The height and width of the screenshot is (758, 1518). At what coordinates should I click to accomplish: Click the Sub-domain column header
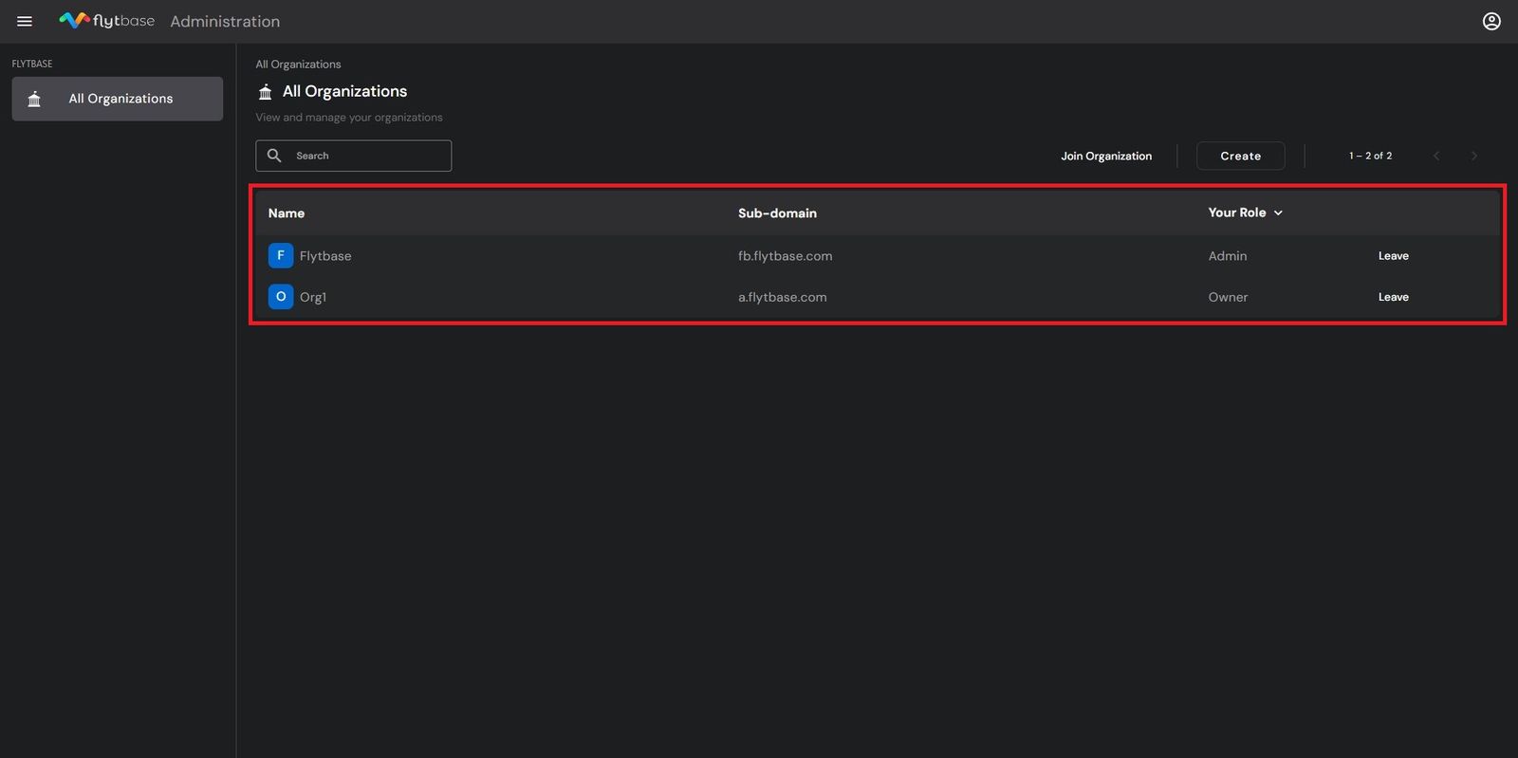[777, 213]
